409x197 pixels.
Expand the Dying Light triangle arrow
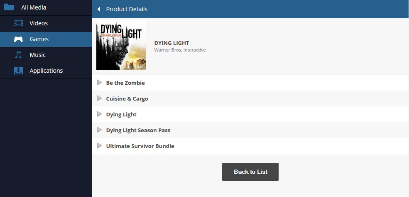[x=100, y=114]
